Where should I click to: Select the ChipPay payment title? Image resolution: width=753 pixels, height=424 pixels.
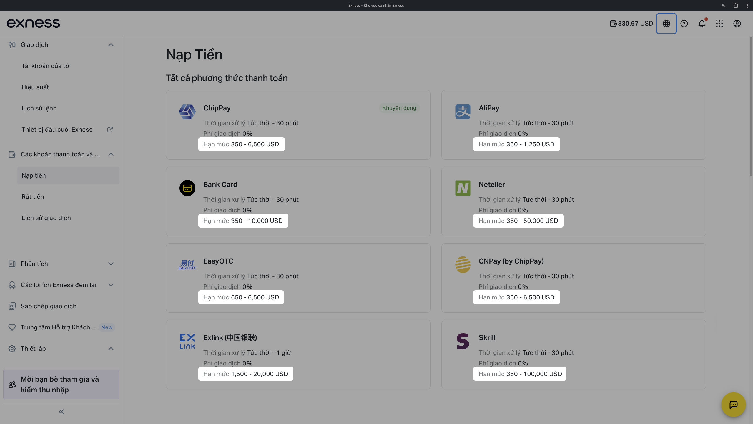click(217, 108)
